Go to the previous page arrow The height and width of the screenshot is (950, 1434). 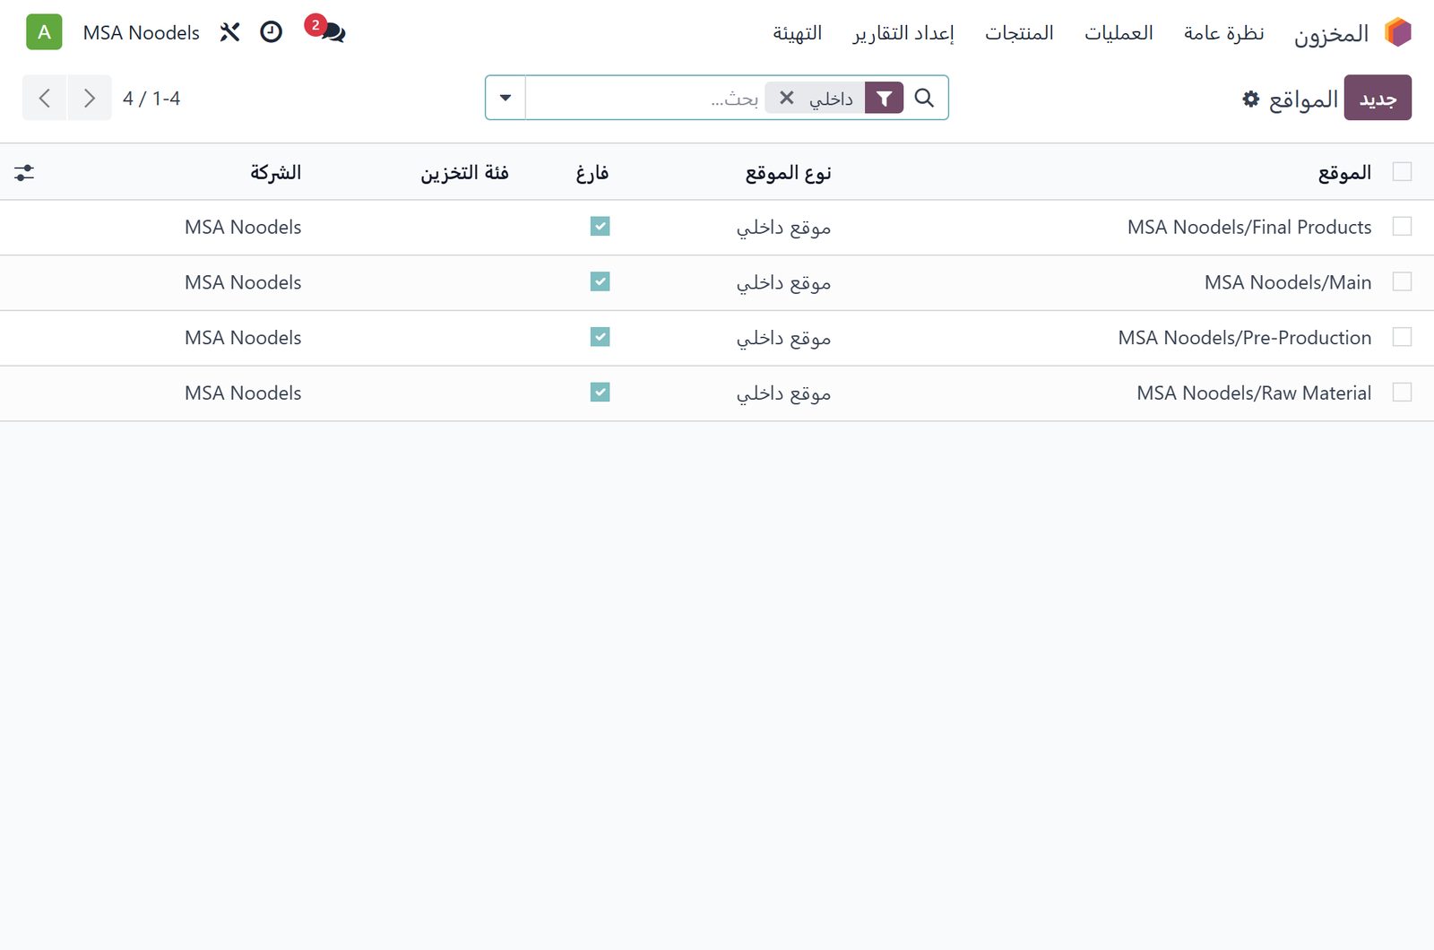coord(45,98)
